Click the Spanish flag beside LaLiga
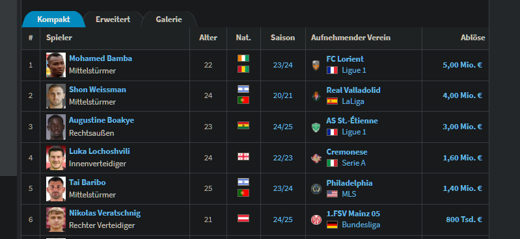This screenshot has height=239, width=520. pyautogui.click(x=332, y=101)
